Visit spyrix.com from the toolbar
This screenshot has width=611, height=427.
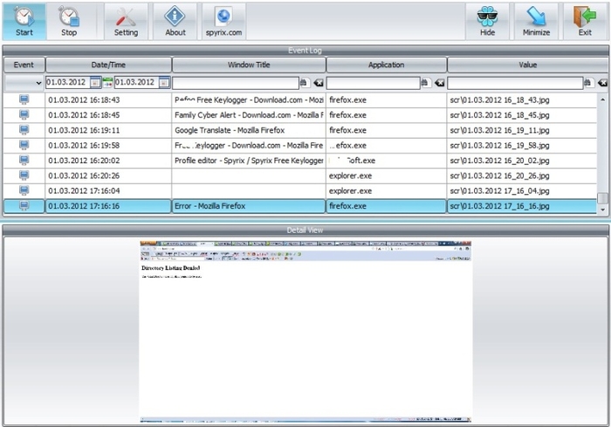[x=223, y=22]
